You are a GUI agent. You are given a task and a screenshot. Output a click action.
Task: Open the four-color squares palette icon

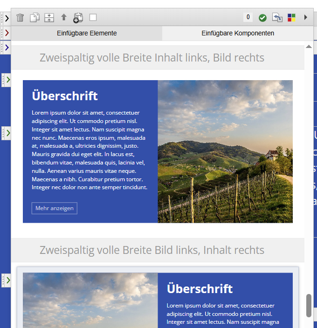tap(291, 18)
